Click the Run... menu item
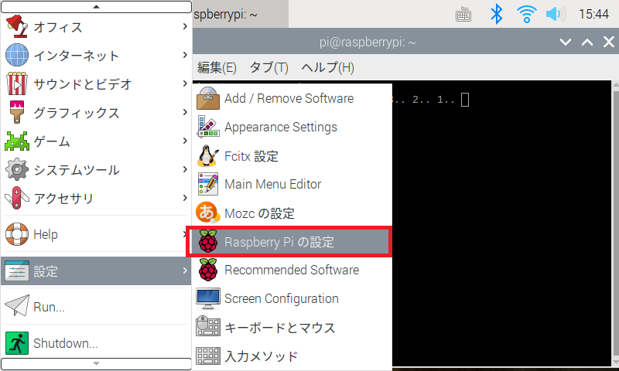 tap(96, 306)
